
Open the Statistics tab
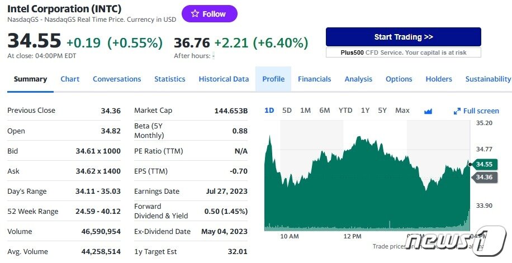click(x=170, y=79)
